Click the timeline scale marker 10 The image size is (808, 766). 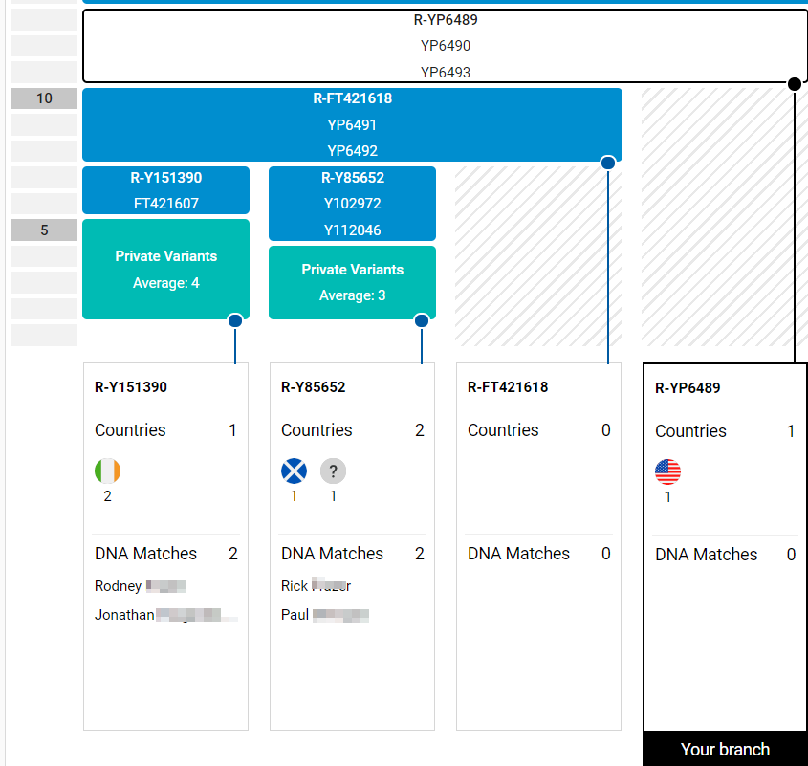click(44, 98)
